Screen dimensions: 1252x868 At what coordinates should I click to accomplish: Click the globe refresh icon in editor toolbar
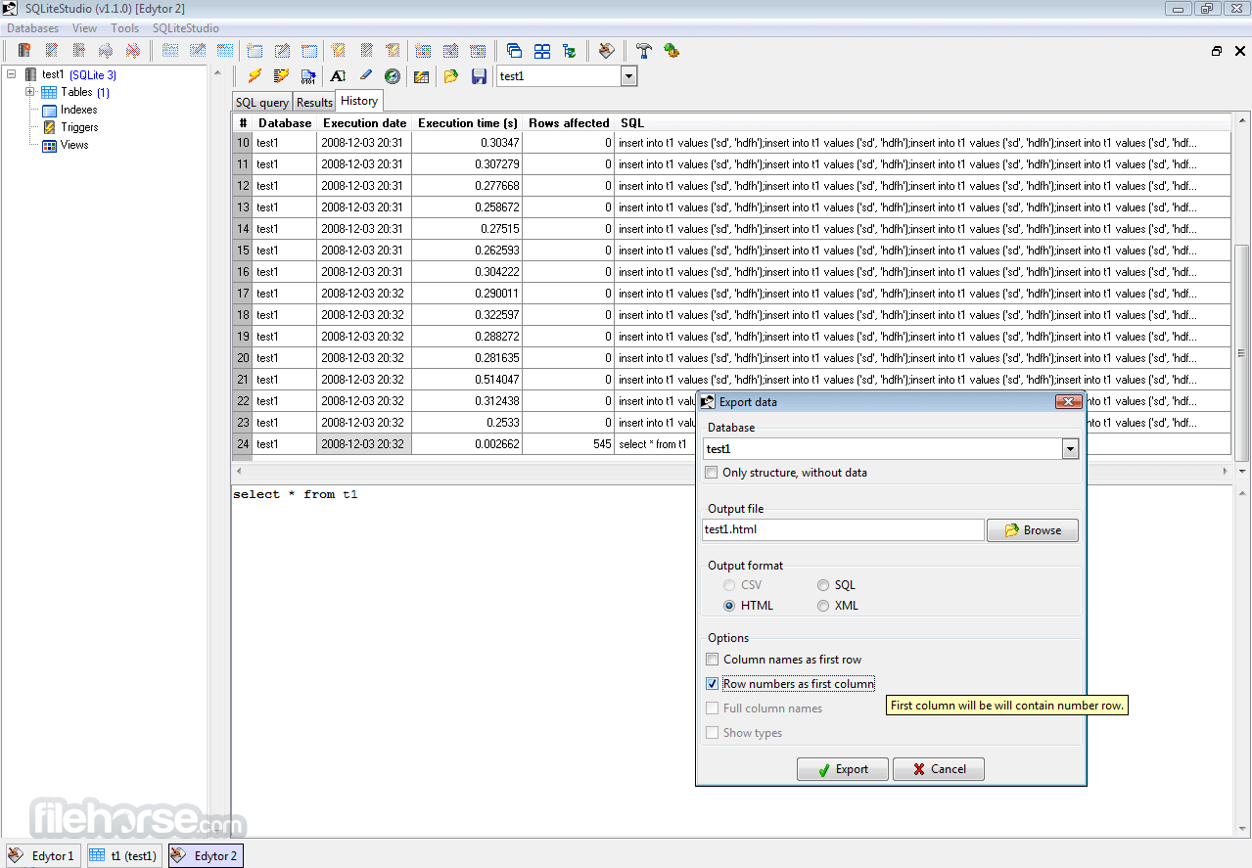393,75
